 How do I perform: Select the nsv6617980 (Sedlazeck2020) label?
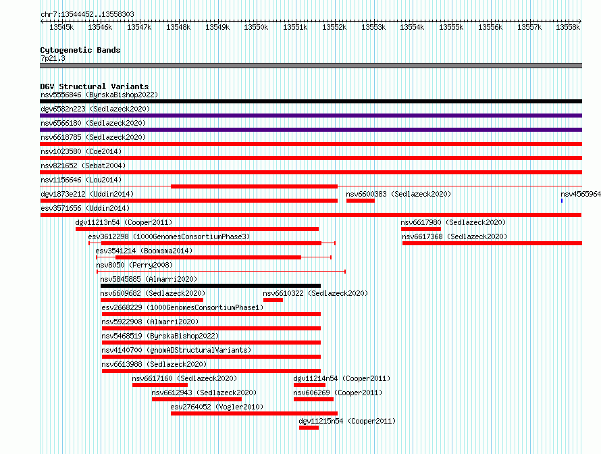[x=453, y=222]
